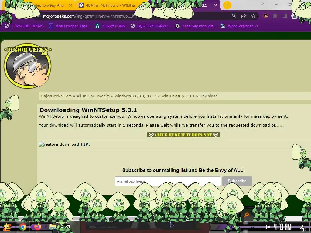Click the Subscribe button
This screenshot has height=233, width=311.
(x=237, y=181)
